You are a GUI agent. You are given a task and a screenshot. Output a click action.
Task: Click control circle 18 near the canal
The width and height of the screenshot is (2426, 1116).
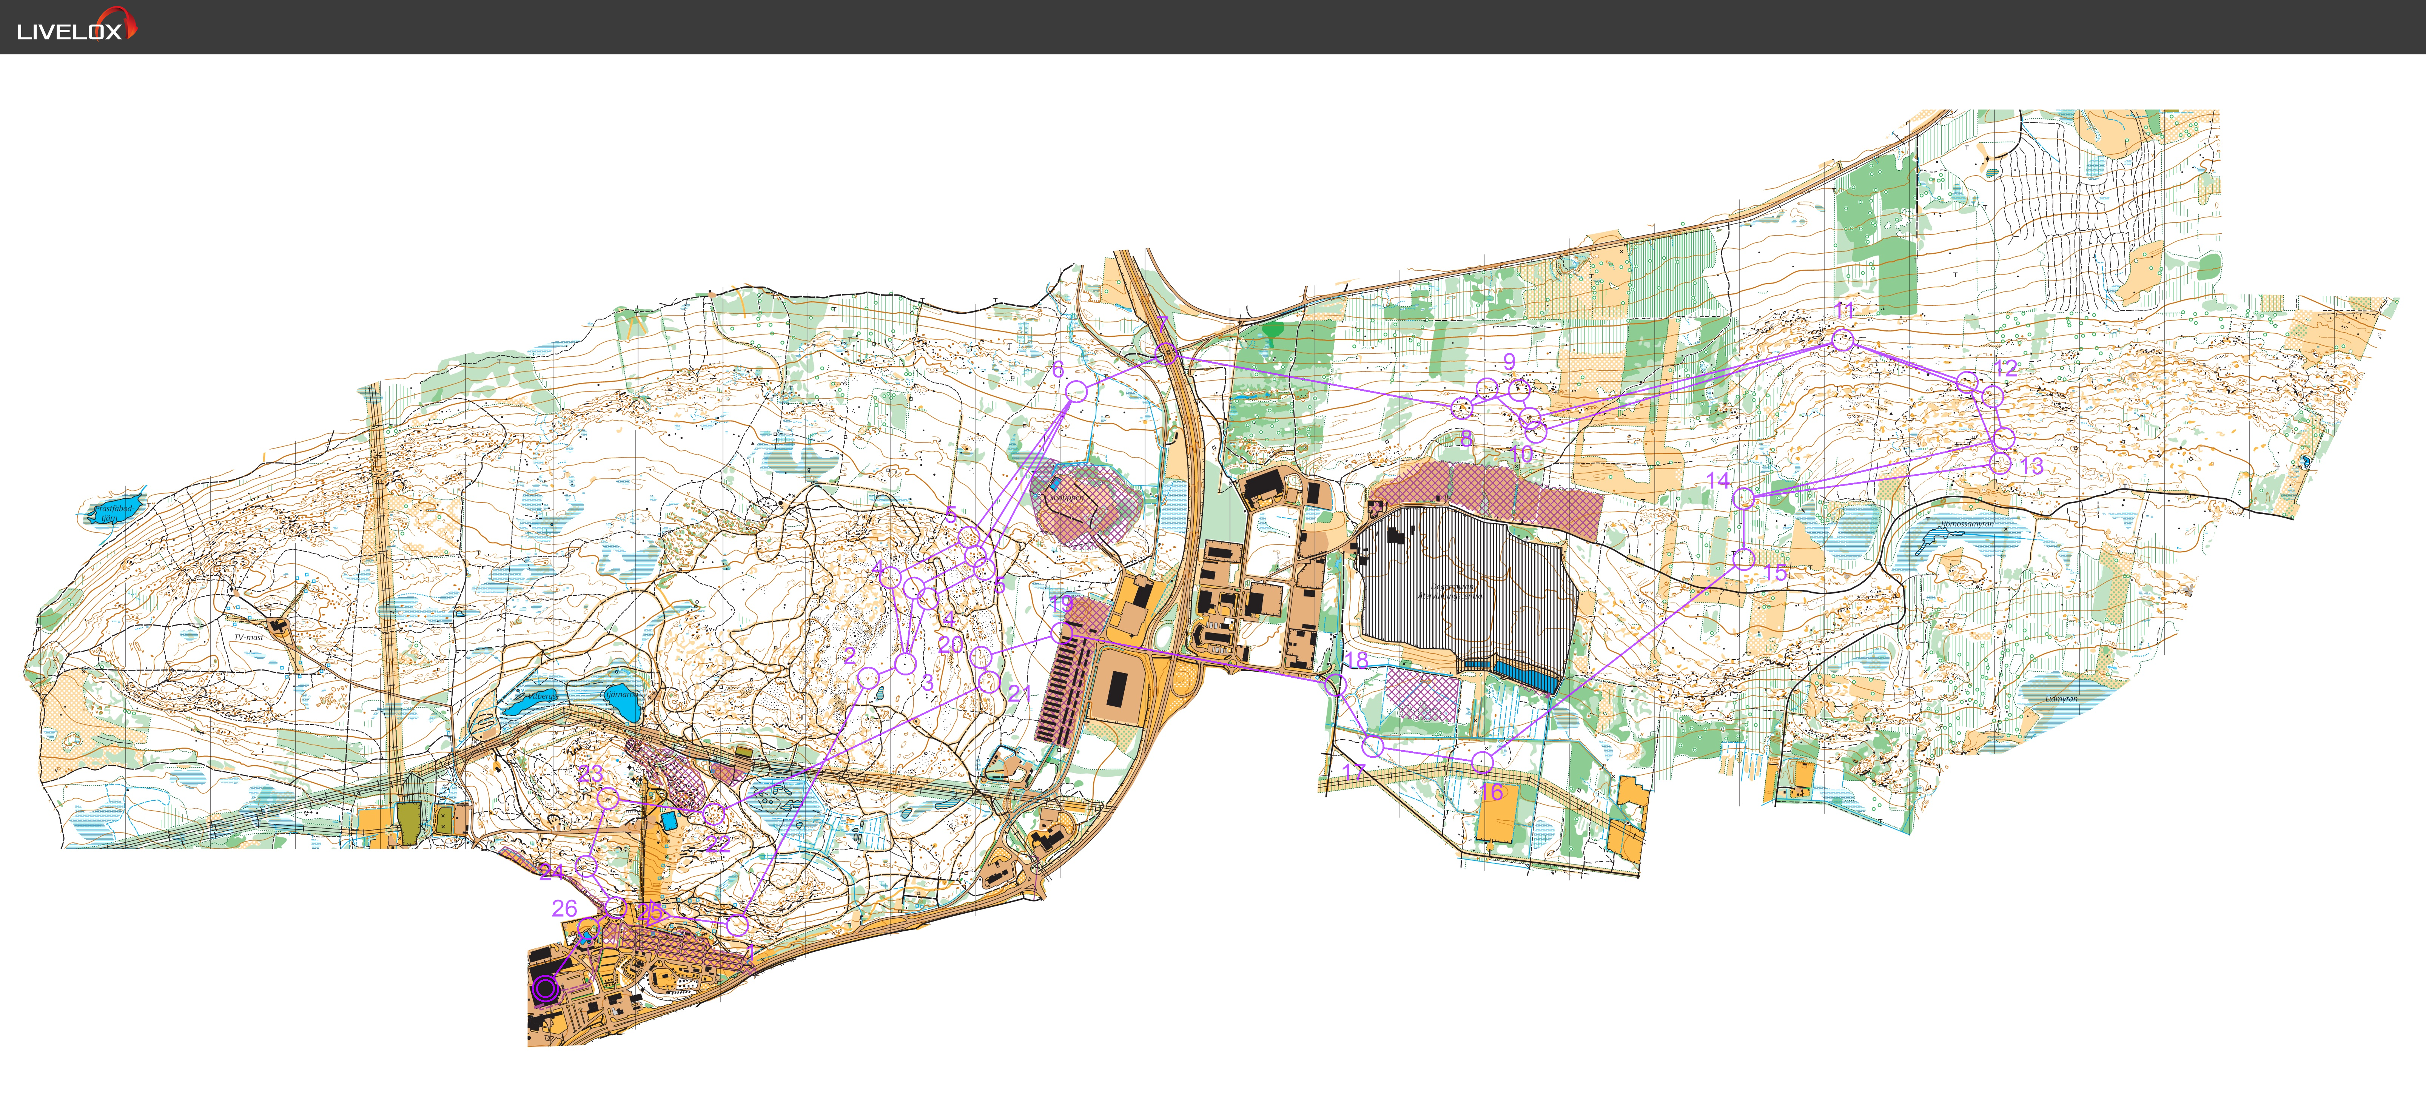[x=1335, y=685]
